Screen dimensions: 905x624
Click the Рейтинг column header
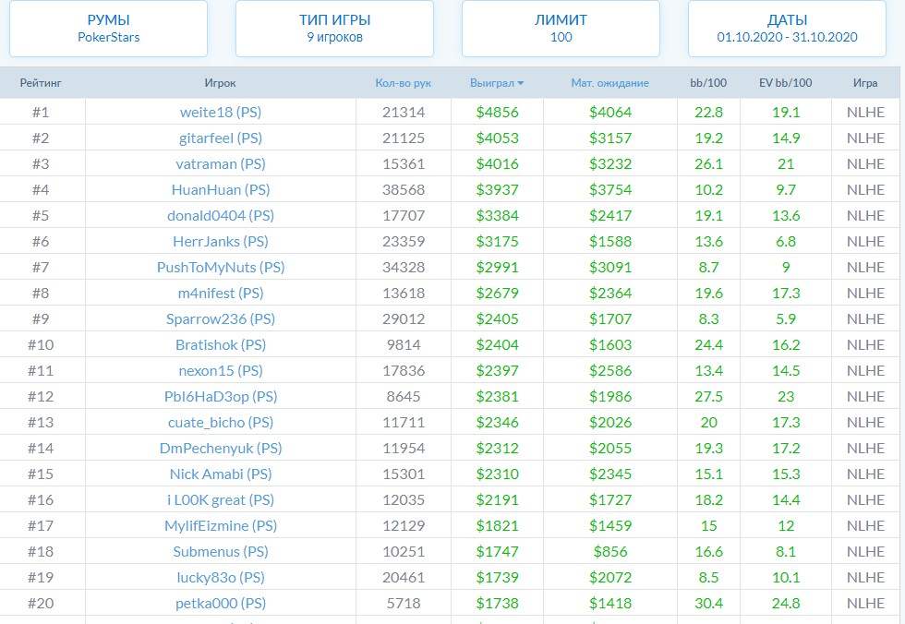point(41,83)
